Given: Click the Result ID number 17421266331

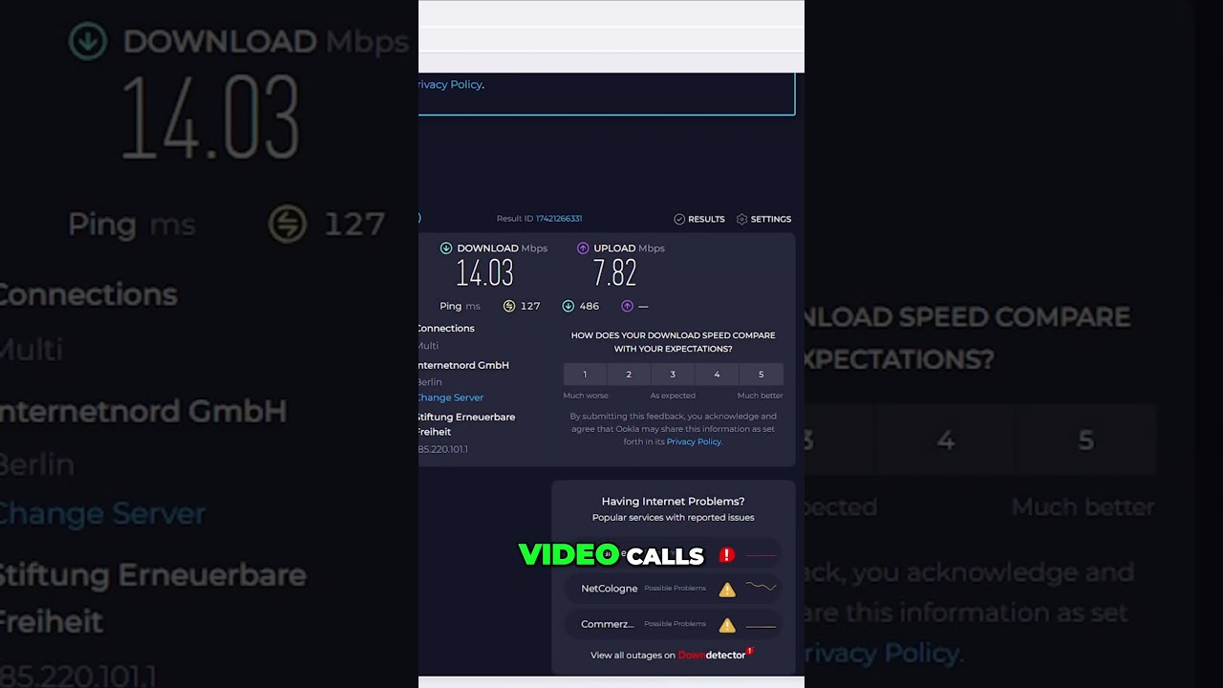Looking at the screenshot, I should 559,219.
